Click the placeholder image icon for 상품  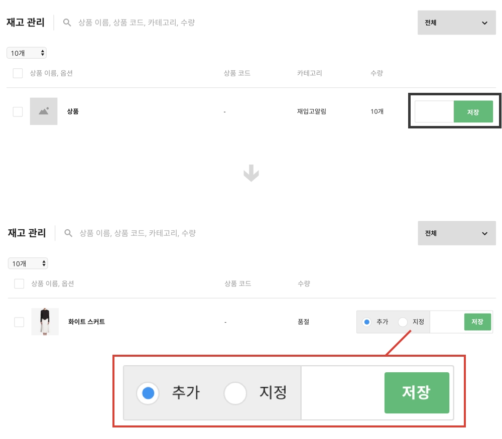pyautogui.click(x=44, y=111)
